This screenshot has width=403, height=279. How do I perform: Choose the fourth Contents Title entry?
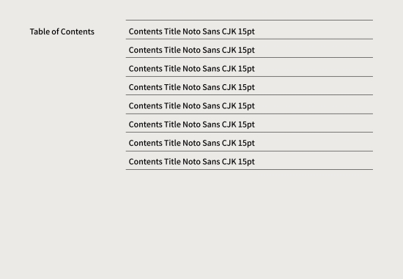click(x=249, y=86)
